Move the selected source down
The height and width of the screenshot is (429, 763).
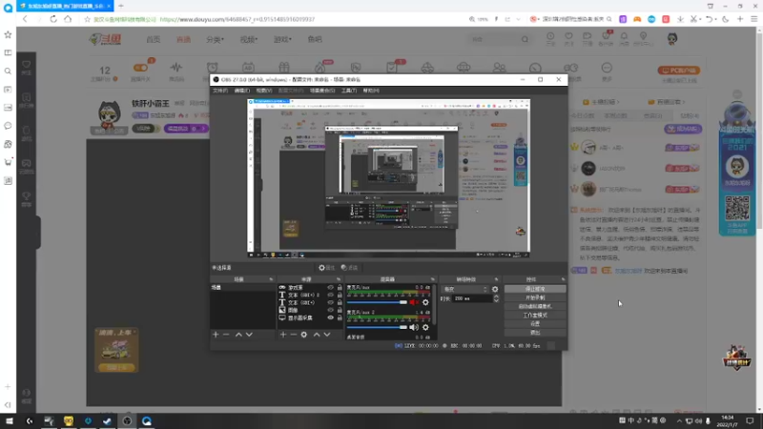(x=327, y=335)
